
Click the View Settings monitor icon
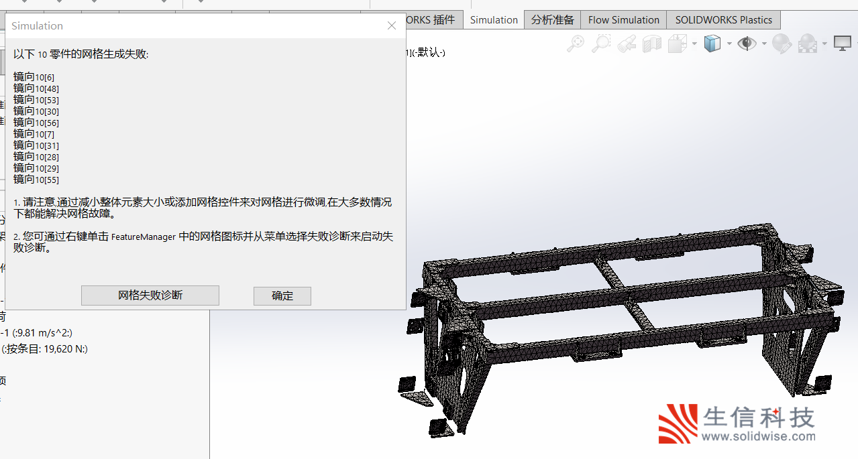point(842,44)
